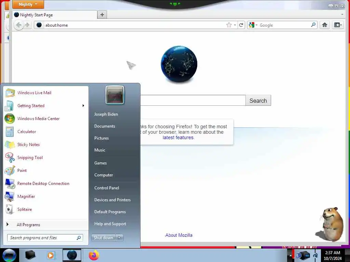Open Devices and Printers
The image size is (350, 262).
pos(112,200)
